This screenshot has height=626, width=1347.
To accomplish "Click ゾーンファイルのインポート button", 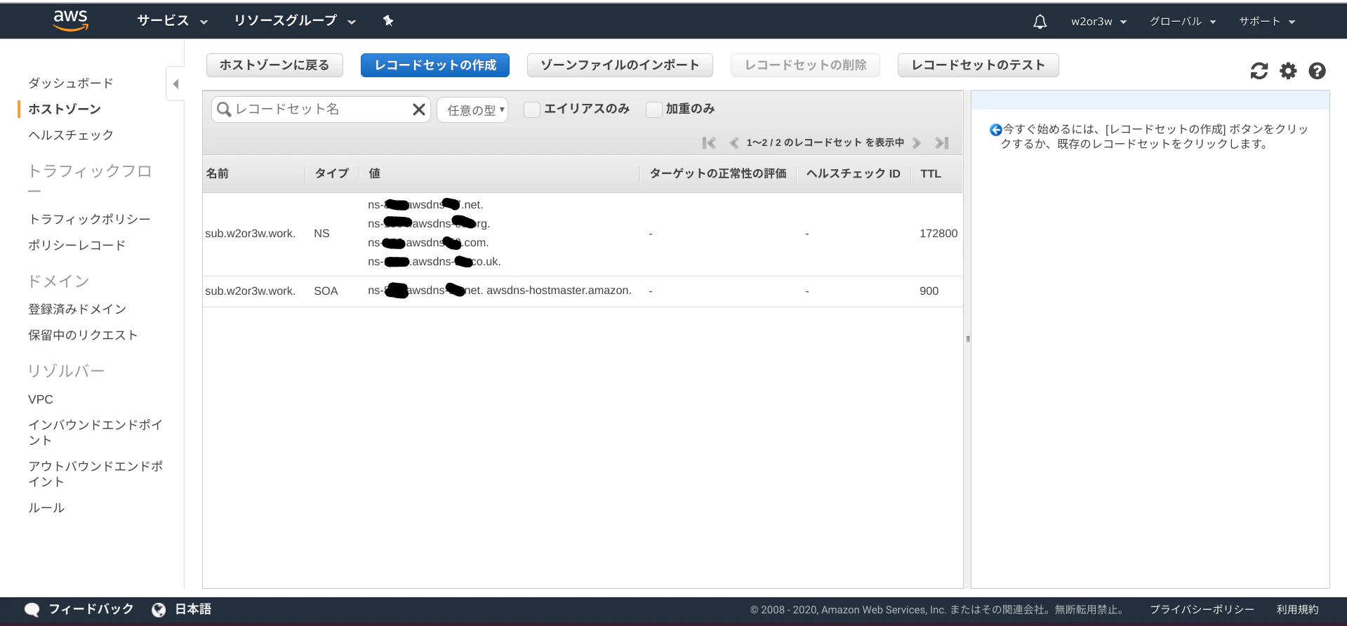I will pos(620,65).
